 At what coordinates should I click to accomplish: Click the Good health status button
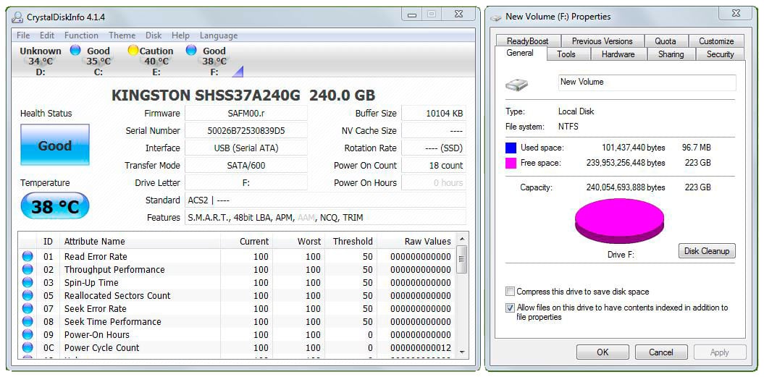[54, 145]
